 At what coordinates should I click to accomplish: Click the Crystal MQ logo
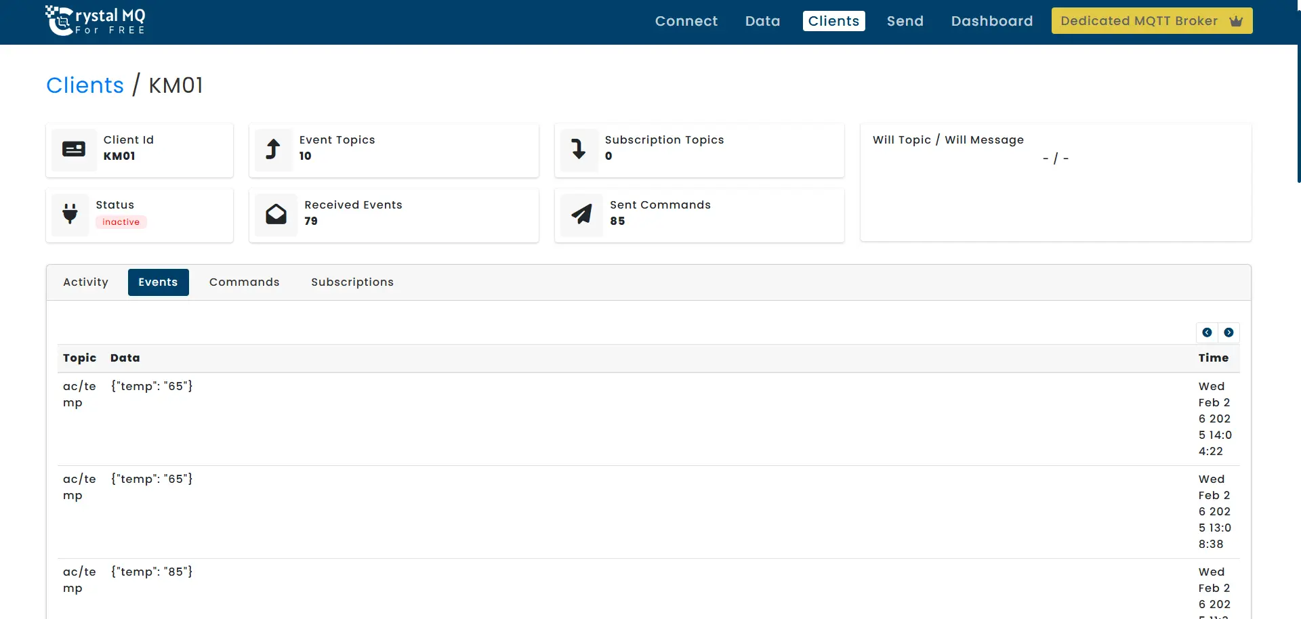(95, 21)
